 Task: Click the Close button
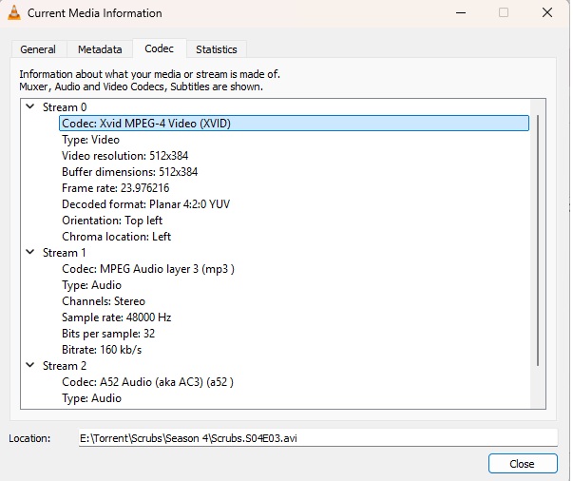point(523,464)
